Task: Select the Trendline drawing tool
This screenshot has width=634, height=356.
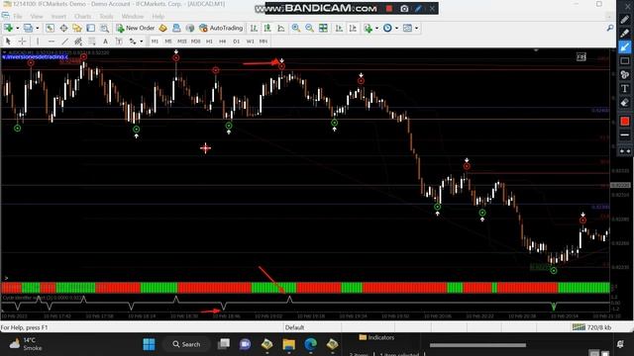Action: point(64,42)
